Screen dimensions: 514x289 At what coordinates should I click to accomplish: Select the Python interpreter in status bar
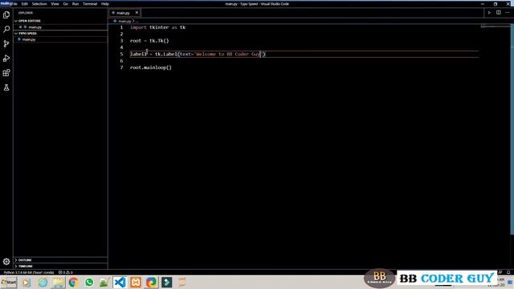click(x=29, y=272)
